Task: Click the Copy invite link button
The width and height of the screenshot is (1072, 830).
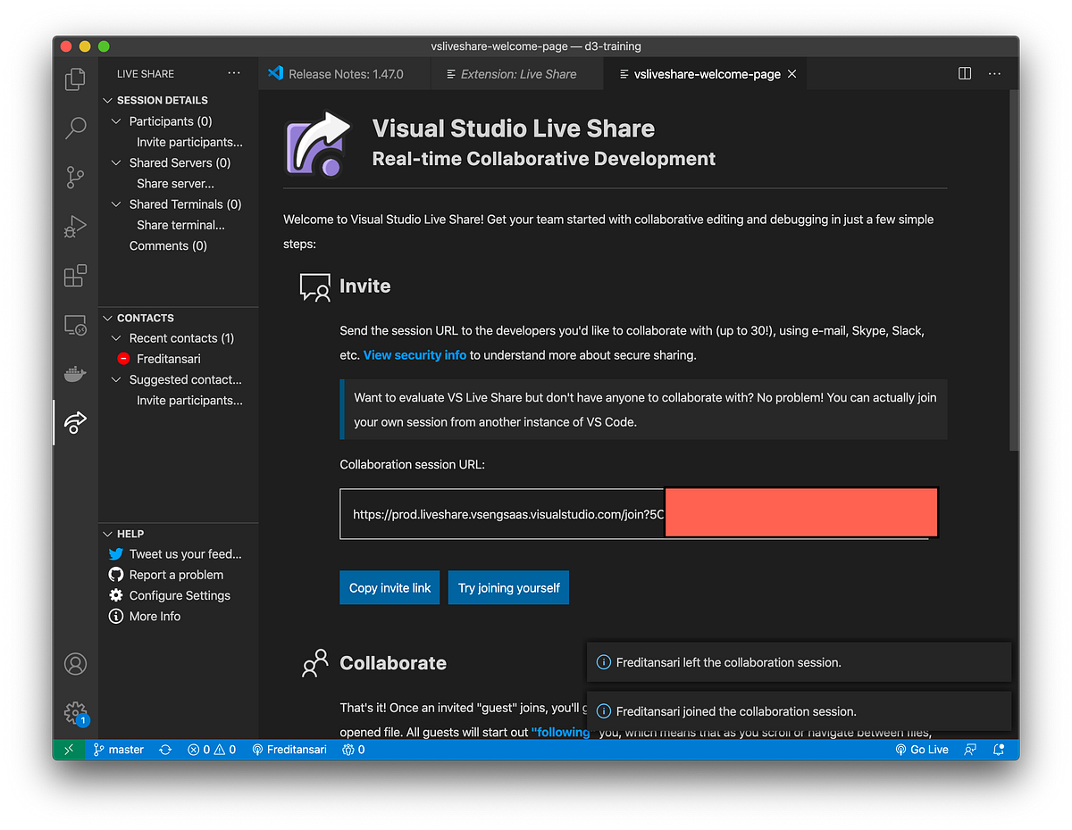Action: pos(389,587)
